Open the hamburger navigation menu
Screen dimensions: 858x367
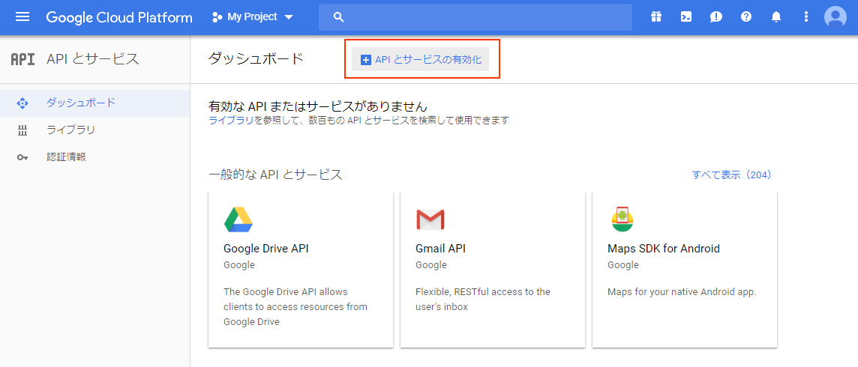pyautogui.click(x=22, y=17)
